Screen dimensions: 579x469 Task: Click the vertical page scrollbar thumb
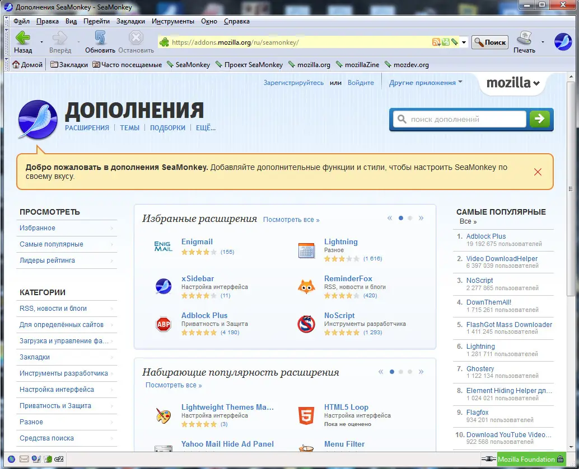(571, 188)
